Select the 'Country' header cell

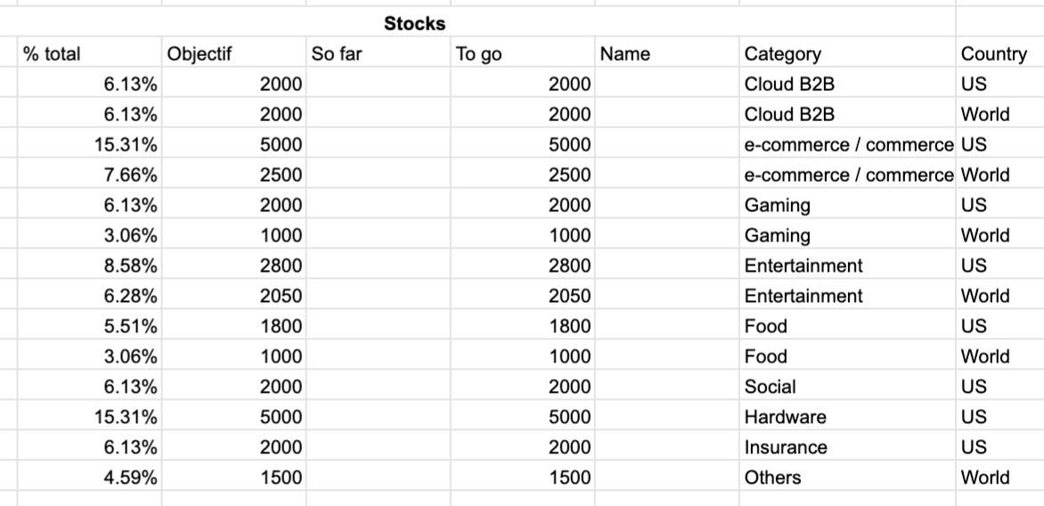(x=1000, y=53)
